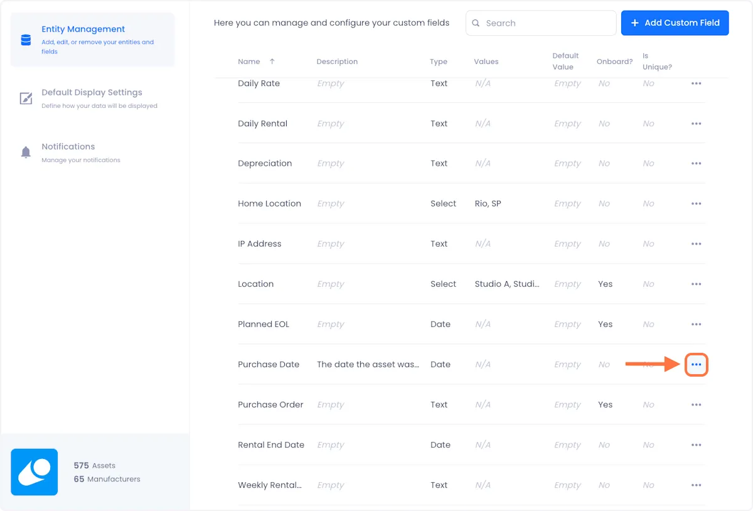The width and height of the screenshot is (753, 511).
Task: Open Default Display Settings section
Action: (93, 99)
